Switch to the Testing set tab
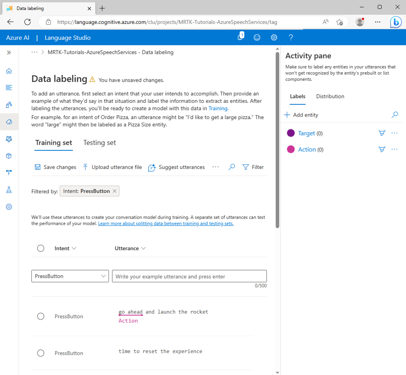The width and height of the screenshot is (406, 375). (100, 142)
